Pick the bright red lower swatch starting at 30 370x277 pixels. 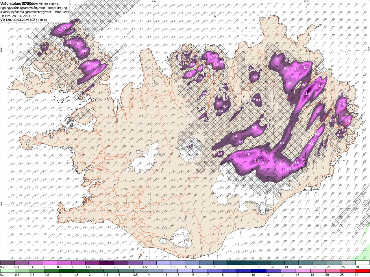click(x=362, y=271)
